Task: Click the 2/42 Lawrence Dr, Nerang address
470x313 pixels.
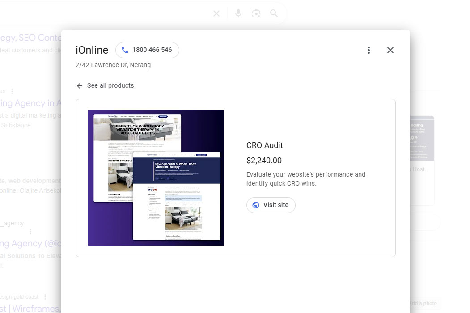Action: 113,65
